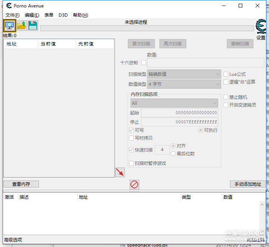
Task: Open the Cheat Engine logo settings icon
Action: coord(261,28)
